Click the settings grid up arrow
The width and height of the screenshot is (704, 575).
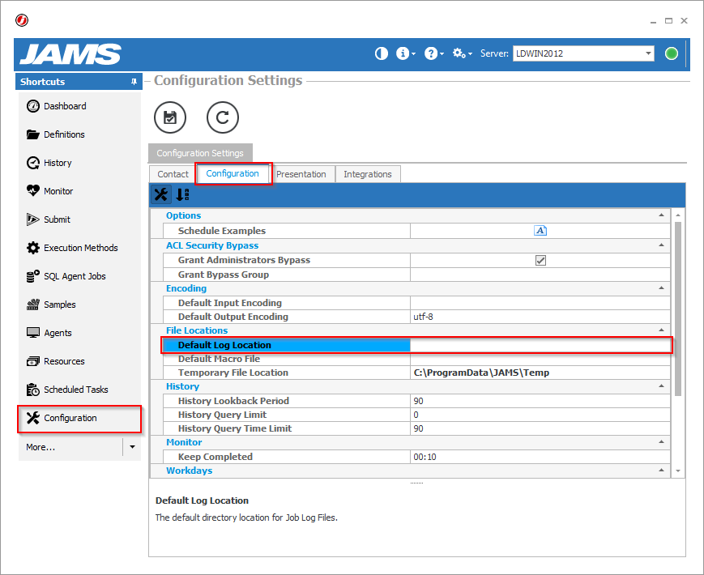678,215
